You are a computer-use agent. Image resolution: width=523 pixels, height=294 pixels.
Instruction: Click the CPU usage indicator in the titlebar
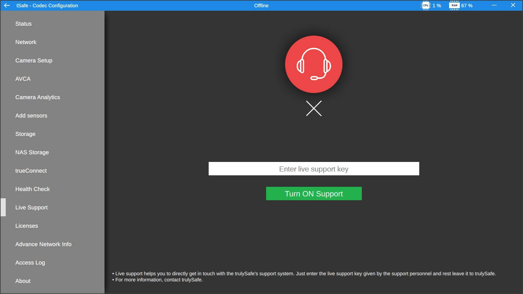431,5
